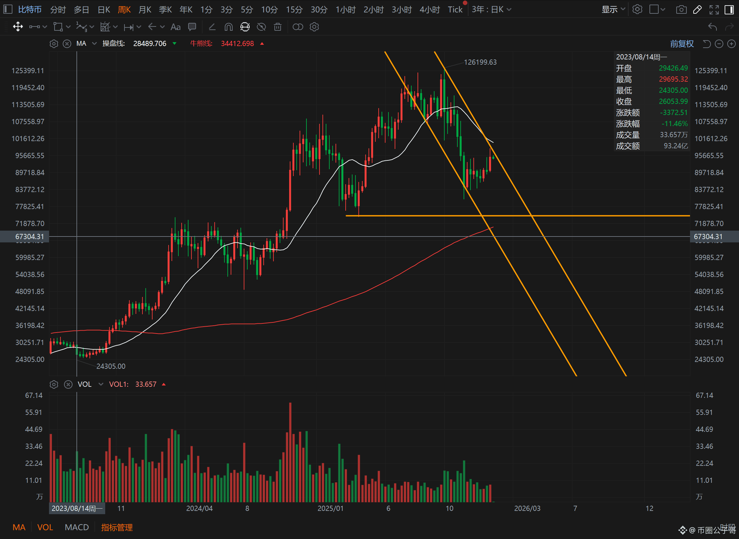Screen dimensions: 739x539
Task: Toggle continuous drawing mode
Action: point(245,27)
